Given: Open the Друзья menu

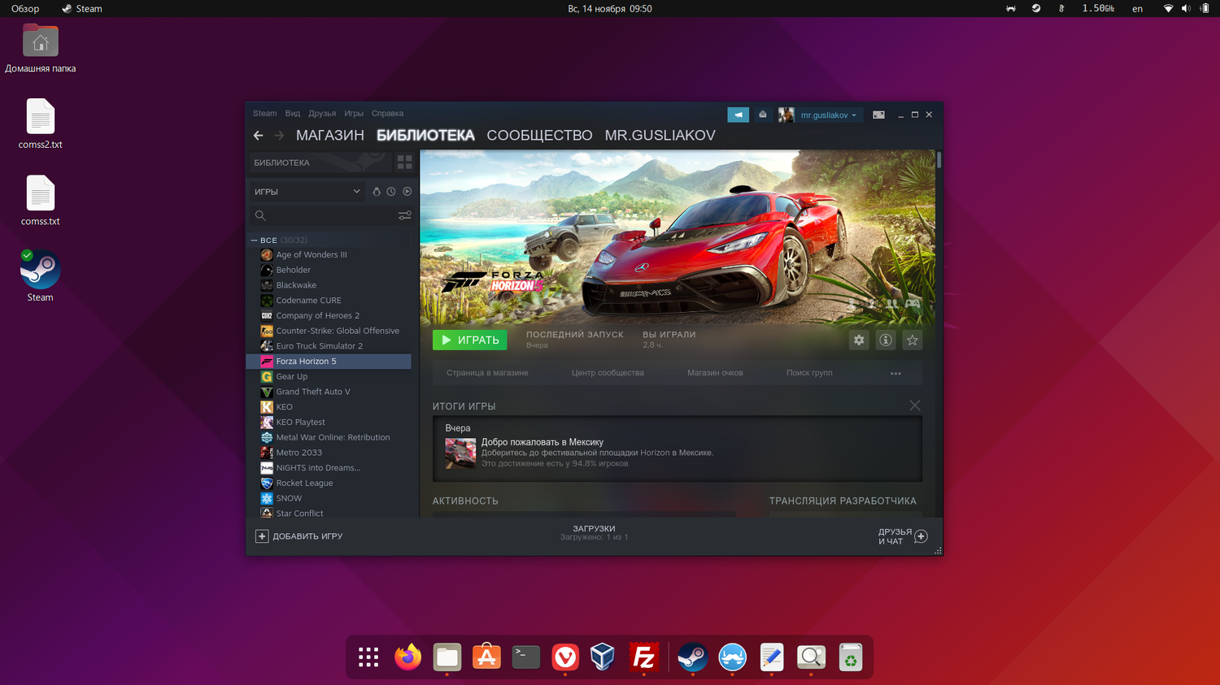Looking at the screenshot, I should tap(322, 114).
